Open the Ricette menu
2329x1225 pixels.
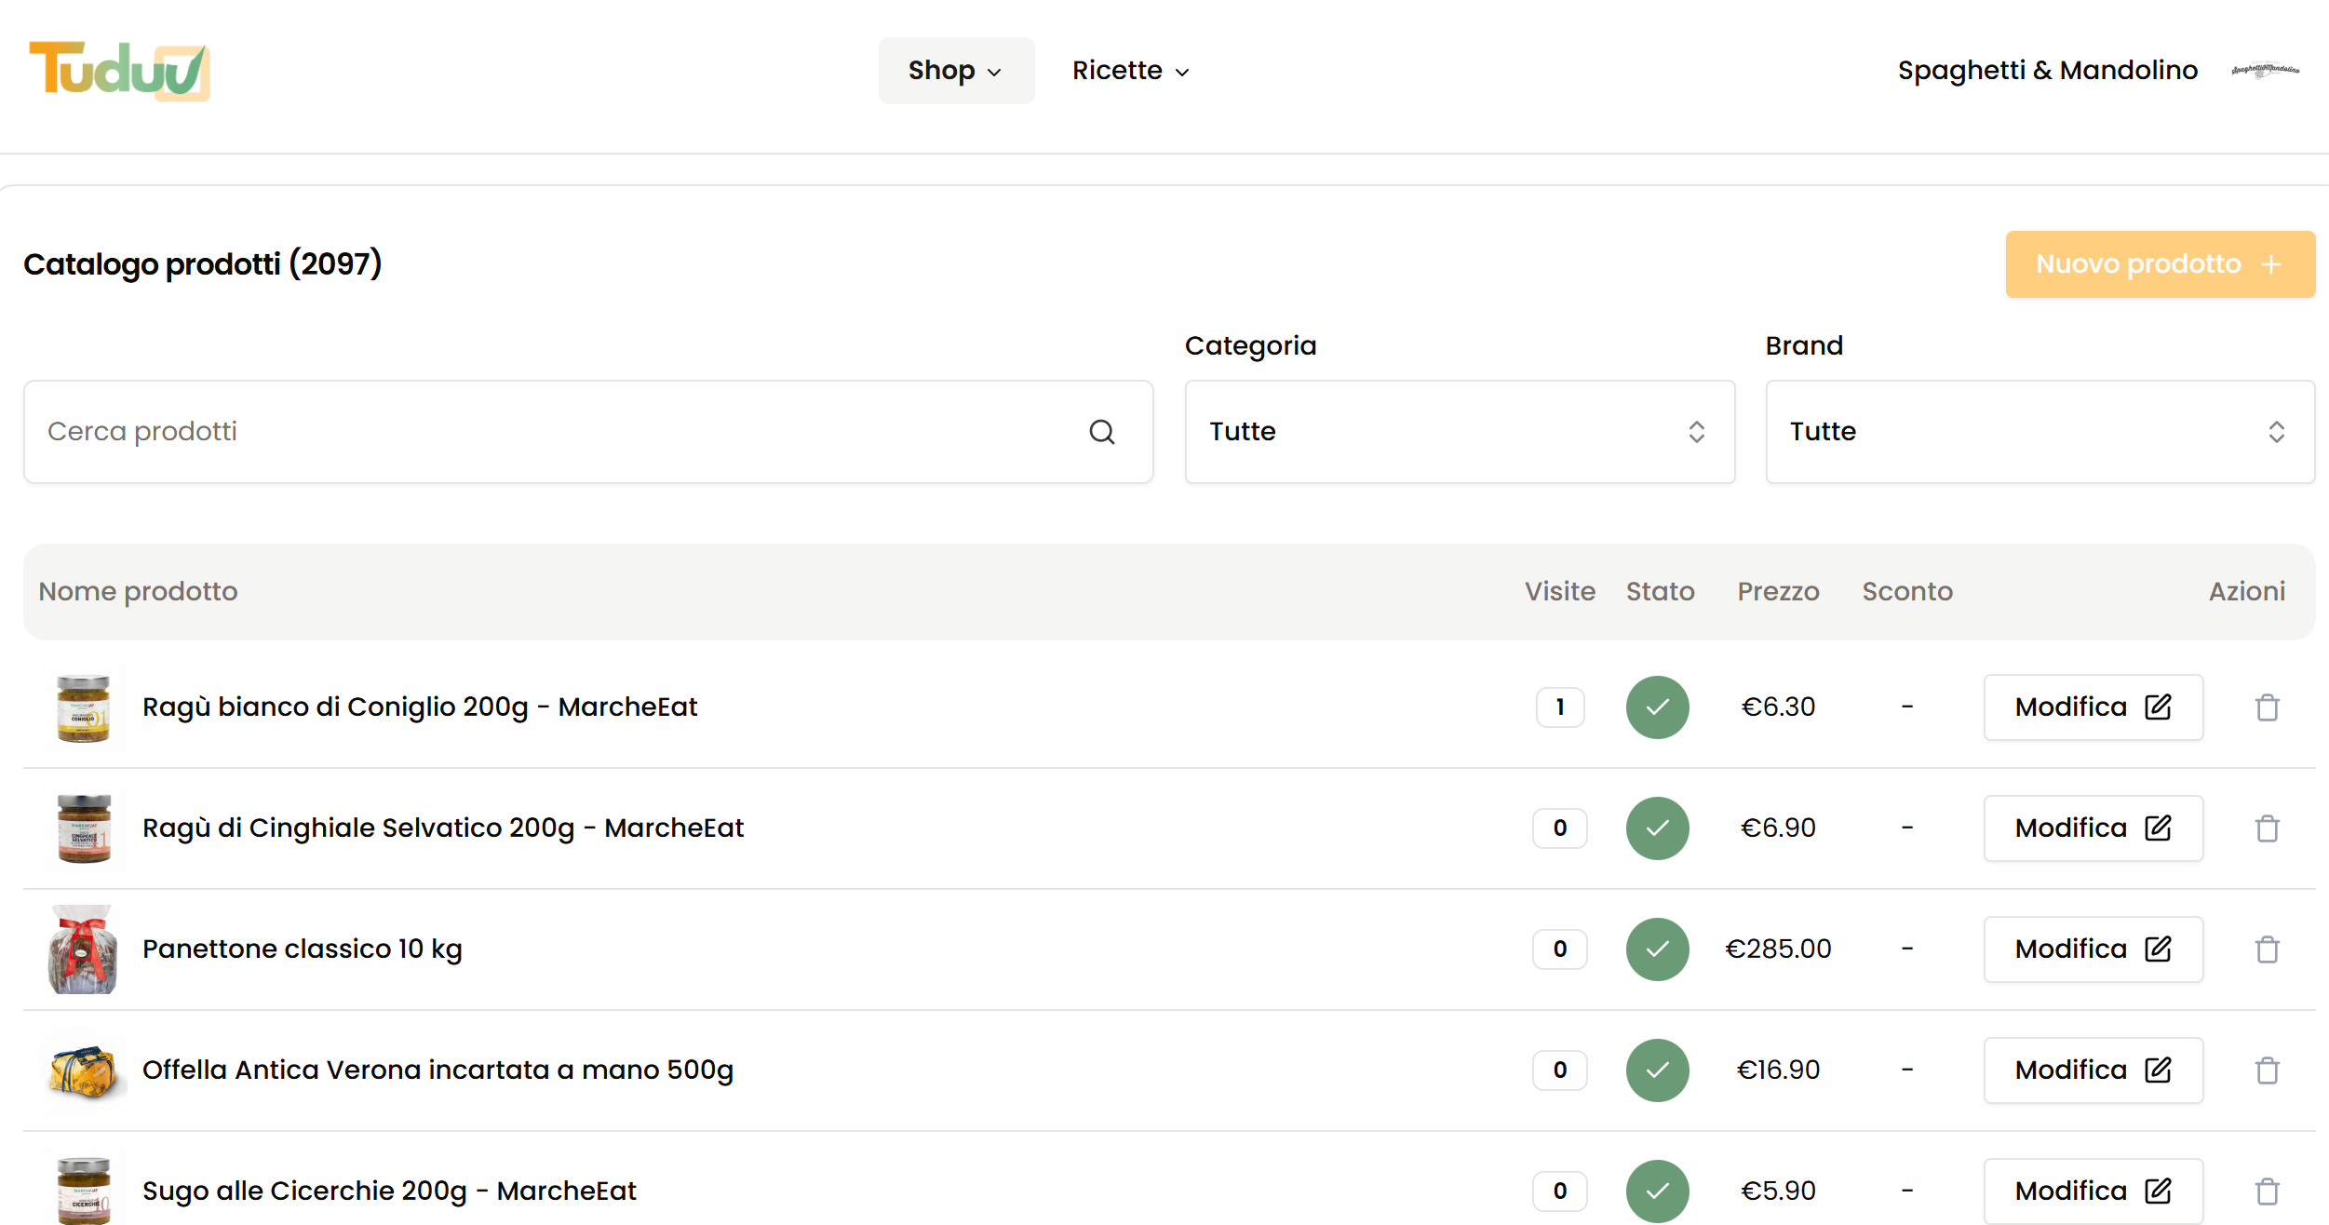(x=1130, y=71)
